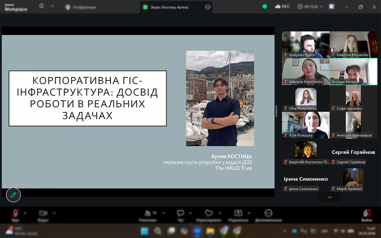The height and width of the screenshot is (238, 381).
Task: Click the Leave meeting button
Action: pyautogui.click(x=367, y=213)
